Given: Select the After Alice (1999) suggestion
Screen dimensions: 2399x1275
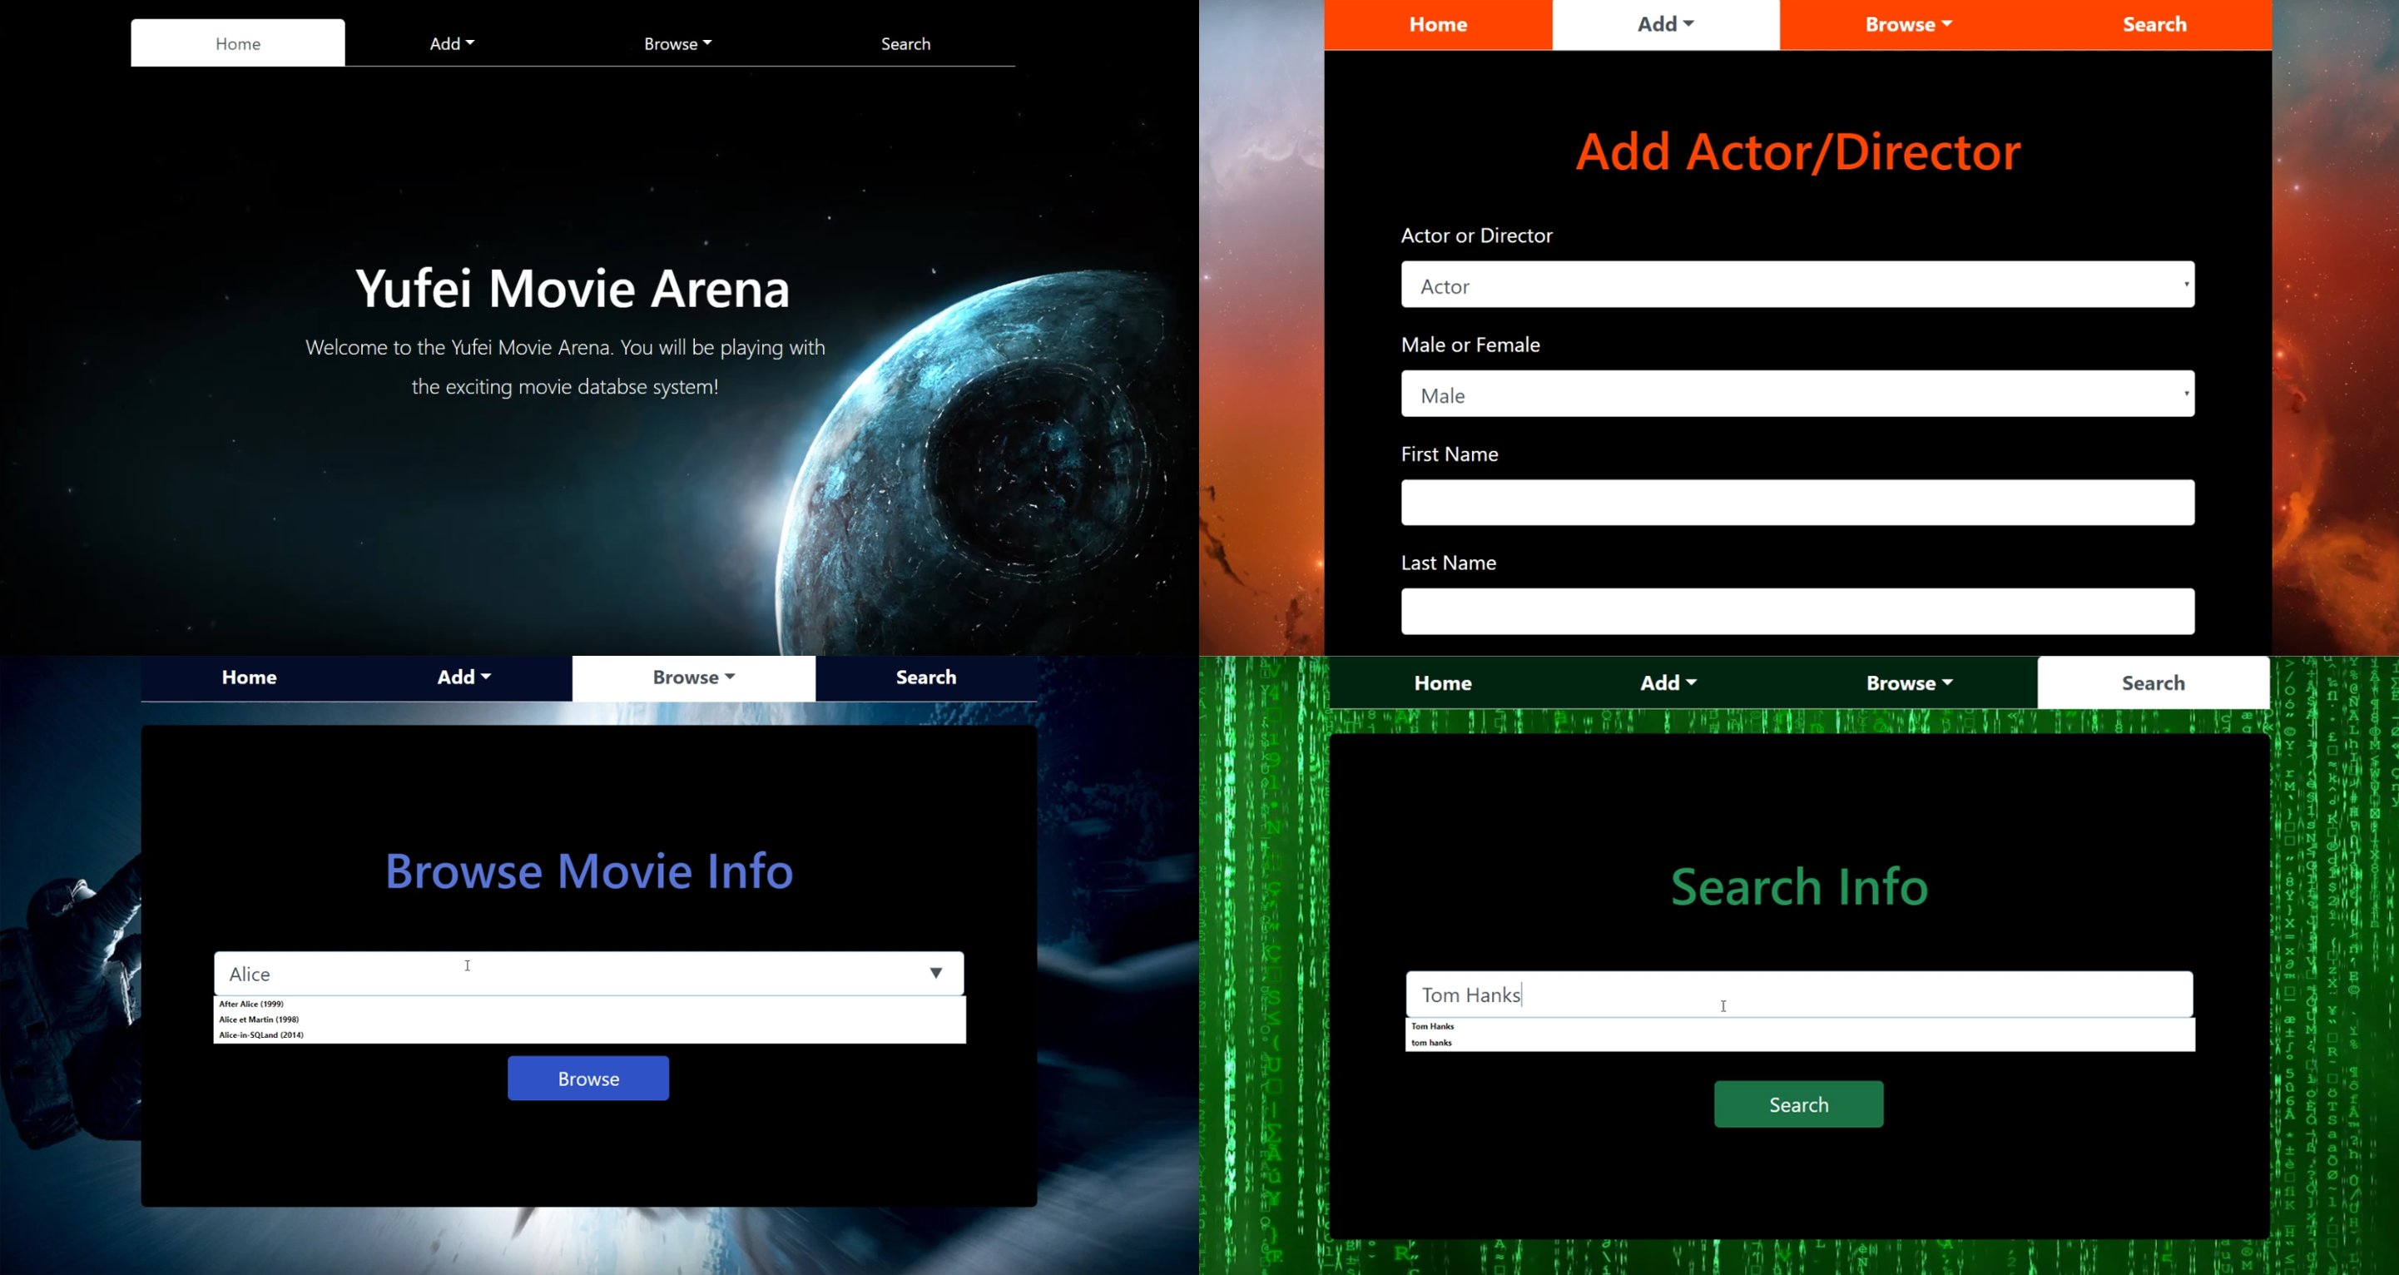Looking at the screenshot, I should point(251,1004).
